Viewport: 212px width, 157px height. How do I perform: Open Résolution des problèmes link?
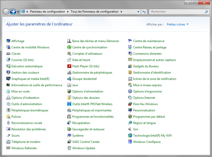(x=29, y=129)
